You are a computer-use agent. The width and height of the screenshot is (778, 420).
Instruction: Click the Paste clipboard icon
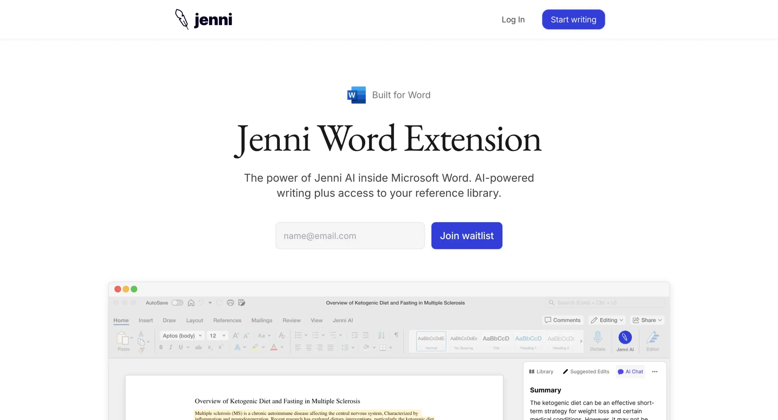[122, 338]
